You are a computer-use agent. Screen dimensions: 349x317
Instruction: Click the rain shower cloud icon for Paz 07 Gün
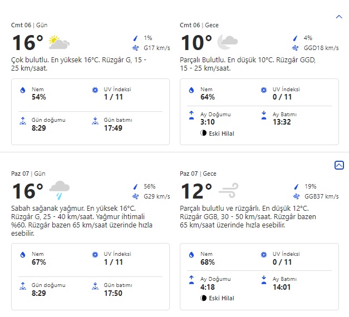point(59,190)
